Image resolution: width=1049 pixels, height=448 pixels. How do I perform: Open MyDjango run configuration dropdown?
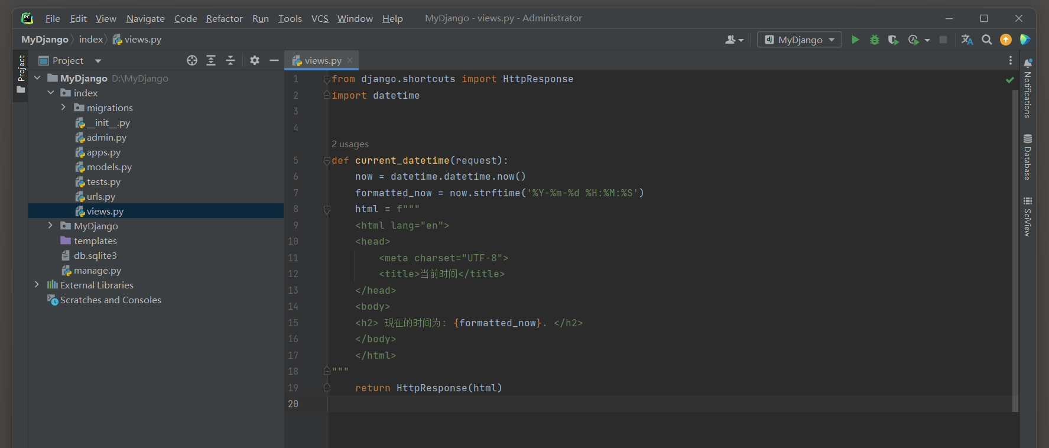tap(800, 40)
